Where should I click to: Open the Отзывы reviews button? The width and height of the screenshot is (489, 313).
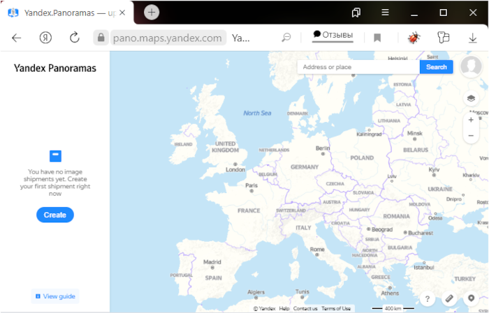click(333, 35)
